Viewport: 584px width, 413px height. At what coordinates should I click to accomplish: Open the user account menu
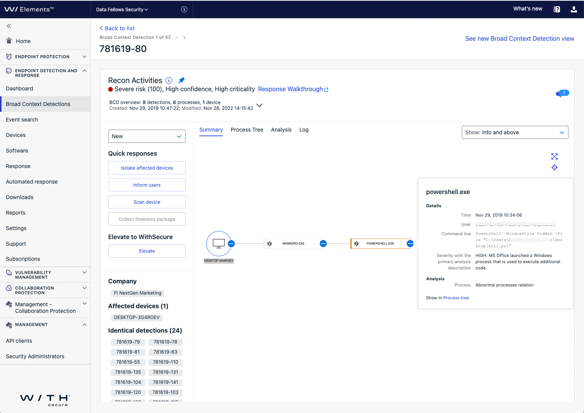click(x=574, y=9)
